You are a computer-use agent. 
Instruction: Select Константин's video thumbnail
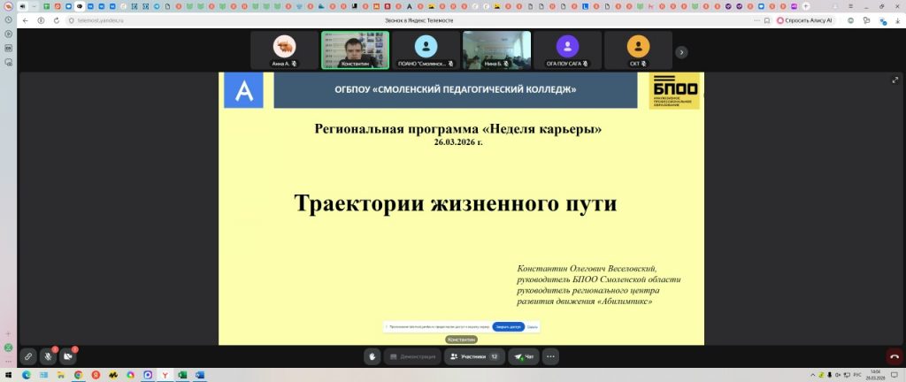coord(355,50)
